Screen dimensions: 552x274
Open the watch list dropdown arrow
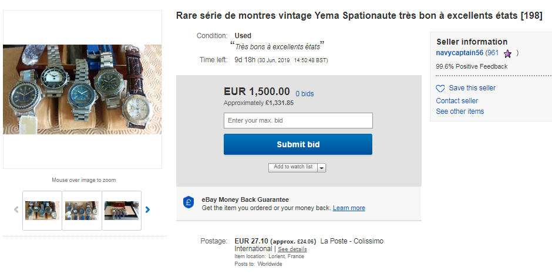pos(322,168)
